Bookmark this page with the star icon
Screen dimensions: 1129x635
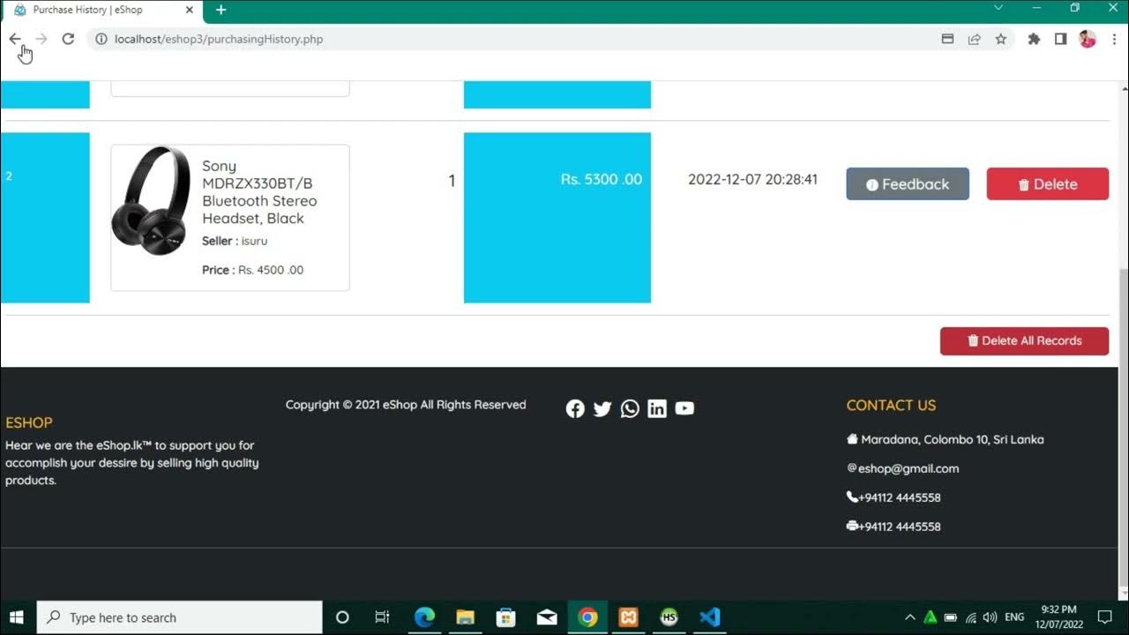1001,39
